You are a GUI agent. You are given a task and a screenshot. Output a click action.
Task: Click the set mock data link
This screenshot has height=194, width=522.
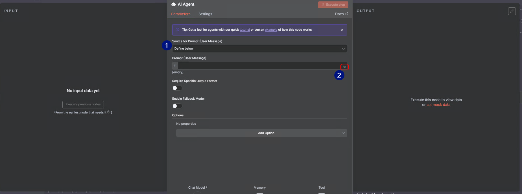tap(438, 105)
